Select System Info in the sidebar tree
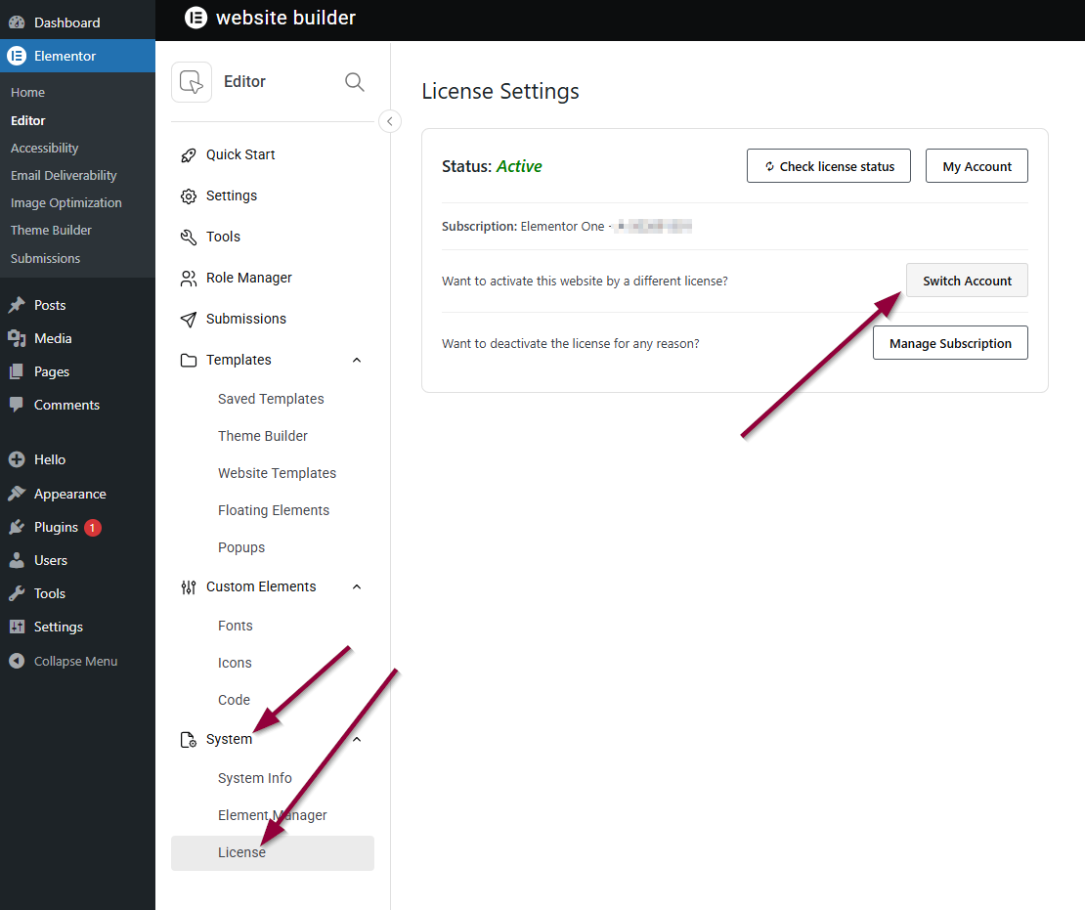This screenshot has width=1085, height=910. click(x=255, y=778)
